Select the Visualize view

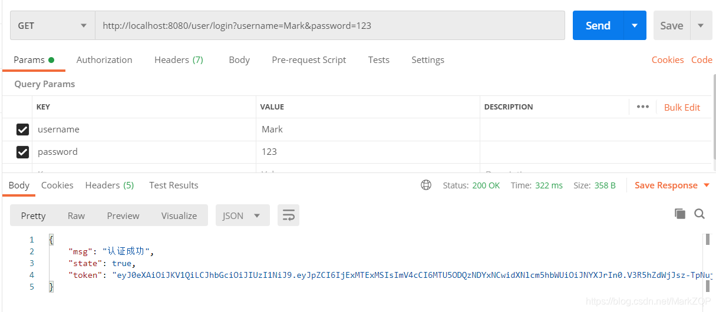tap(179, 215)
